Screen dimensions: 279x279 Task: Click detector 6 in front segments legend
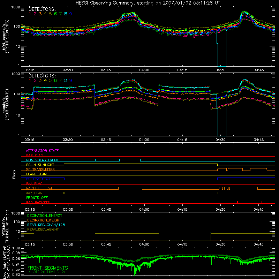tap(55, 14)
